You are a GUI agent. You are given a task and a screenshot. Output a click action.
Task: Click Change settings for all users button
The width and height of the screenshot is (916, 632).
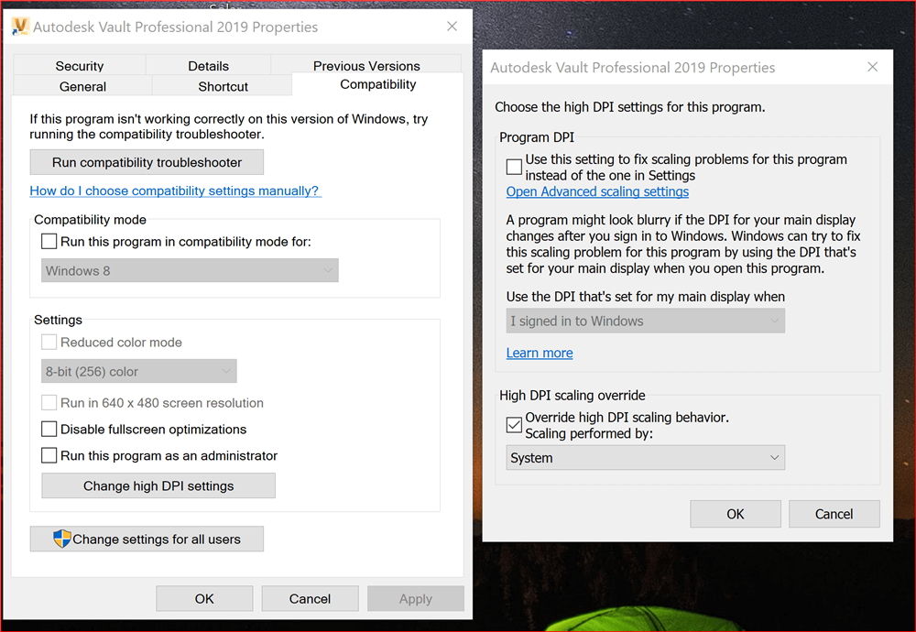(147, 539)
